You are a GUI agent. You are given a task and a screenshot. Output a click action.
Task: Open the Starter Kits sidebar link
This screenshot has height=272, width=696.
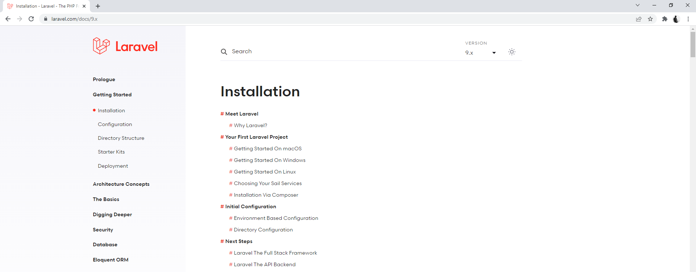(111, 152)
